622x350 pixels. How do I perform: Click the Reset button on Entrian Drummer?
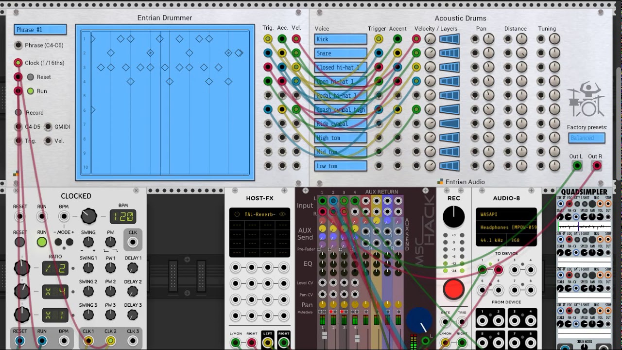[31, 77]
